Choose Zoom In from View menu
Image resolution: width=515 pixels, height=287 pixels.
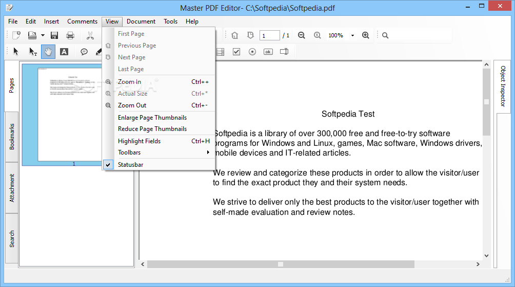[x=159, y=82]
